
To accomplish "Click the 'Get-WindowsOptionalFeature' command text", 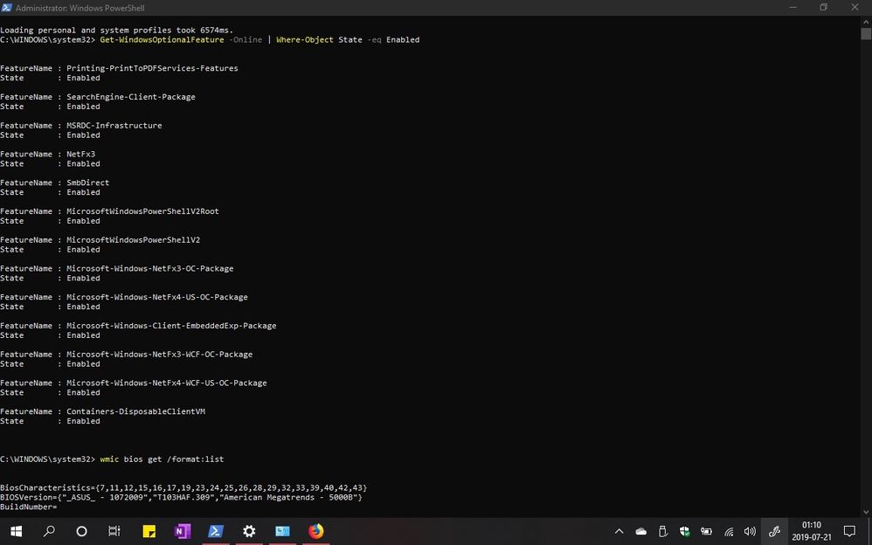I will coord(162,39).
